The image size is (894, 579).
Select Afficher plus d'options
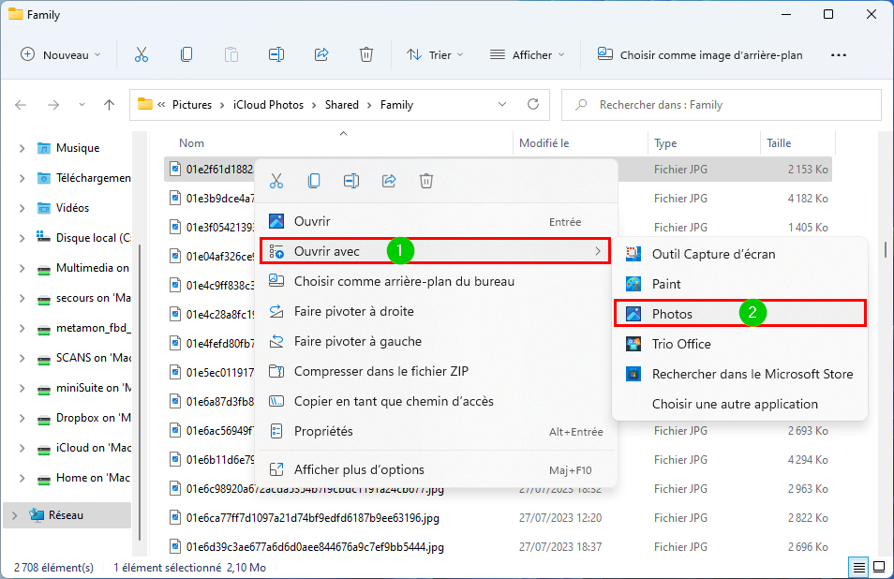436,469
